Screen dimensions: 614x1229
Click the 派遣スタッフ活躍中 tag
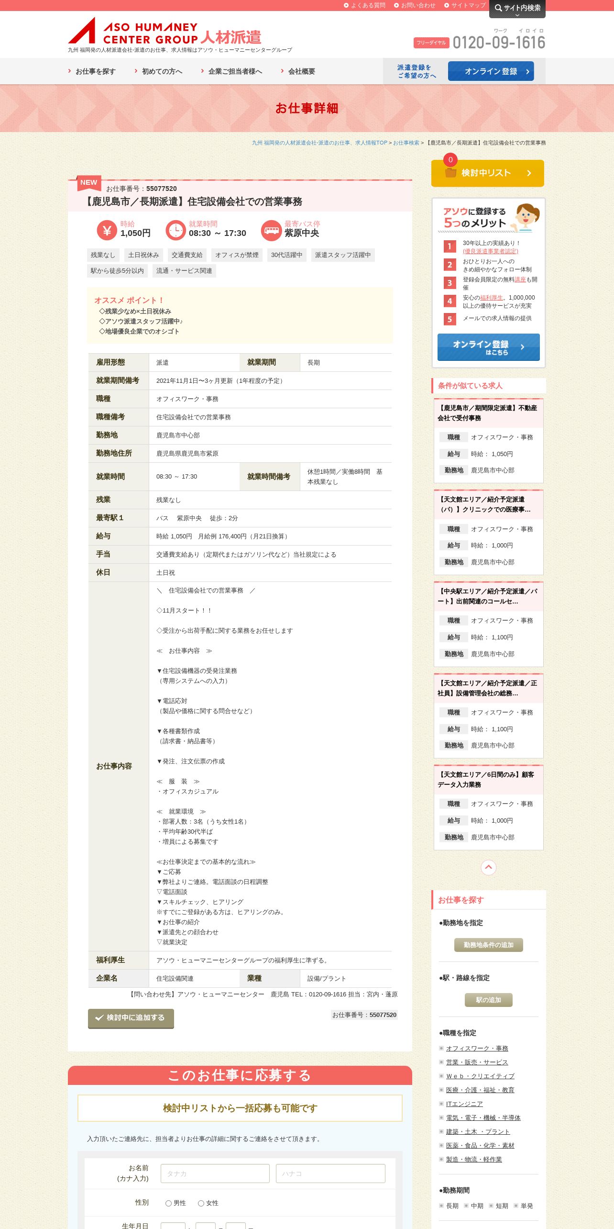343,255
